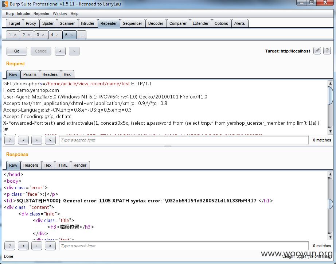The image size is (336, 264).
Task: Switch to the Spider tab
Action: pyautogui.click(x=48, y=23)
